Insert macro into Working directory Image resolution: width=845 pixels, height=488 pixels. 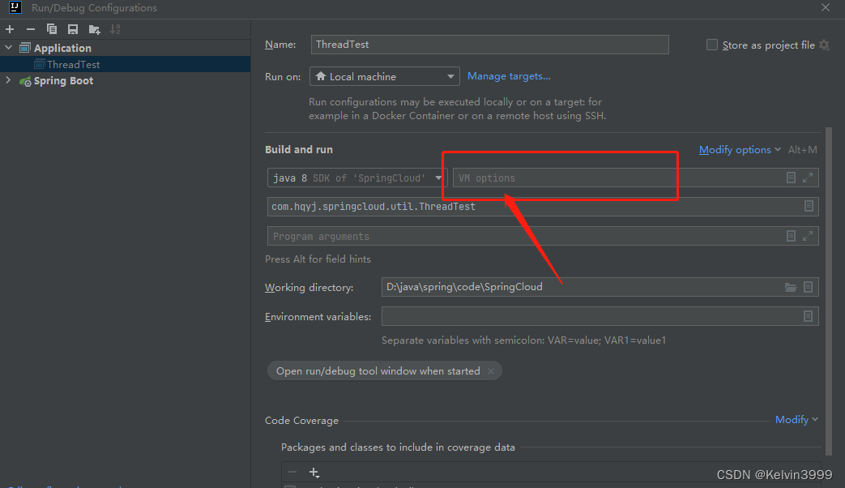808,287
